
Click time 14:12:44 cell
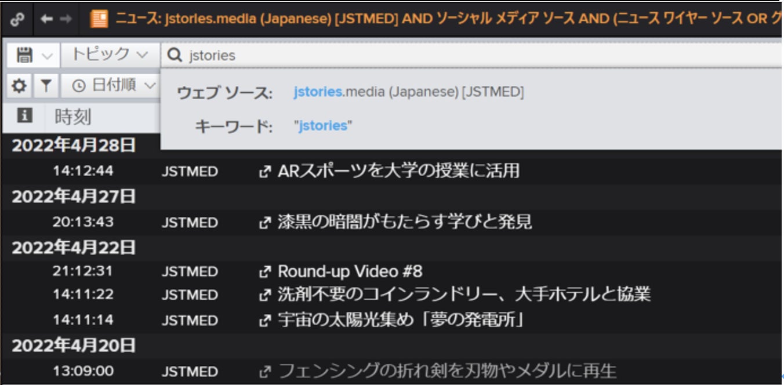83,171
